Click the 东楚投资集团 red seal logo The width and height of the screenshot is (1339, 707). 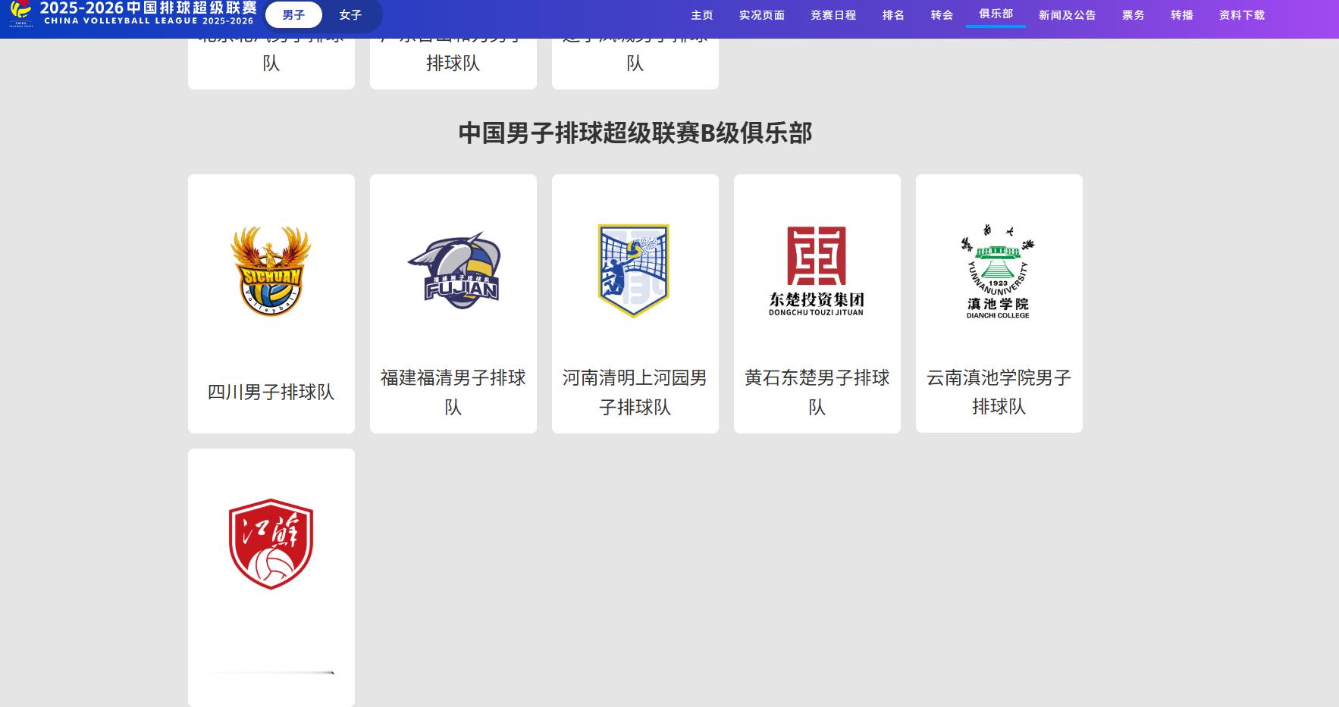(817, 271)
